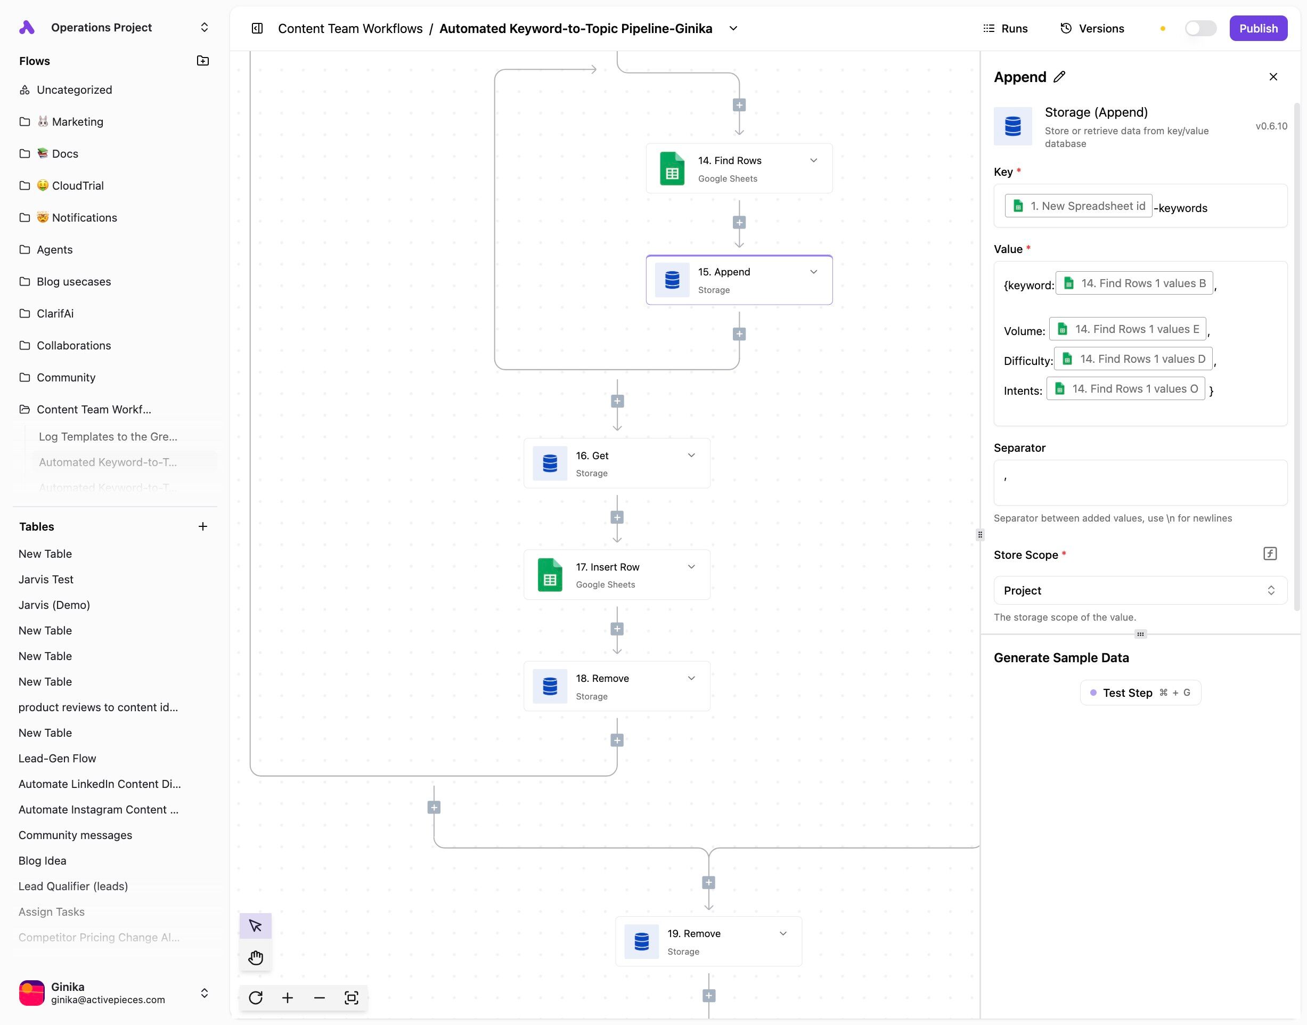Toggle dynamic value for Store Scope
The image size is (1307, 1025).
point(1270,554)
